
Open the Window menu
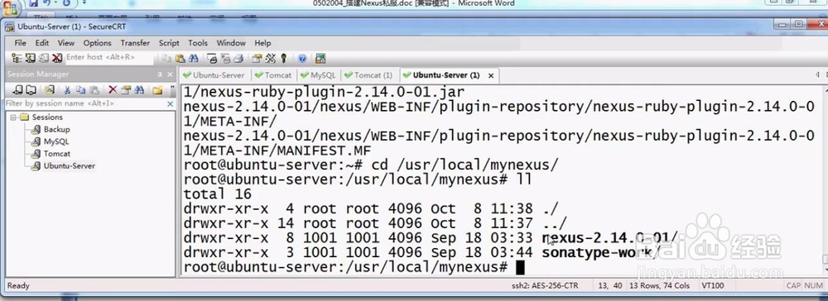click(231, 43)
